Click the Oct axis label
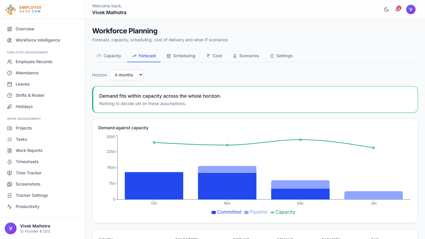The width and height of the screenshot is (425, 239). pyautogui.click(x=154, y=203)
